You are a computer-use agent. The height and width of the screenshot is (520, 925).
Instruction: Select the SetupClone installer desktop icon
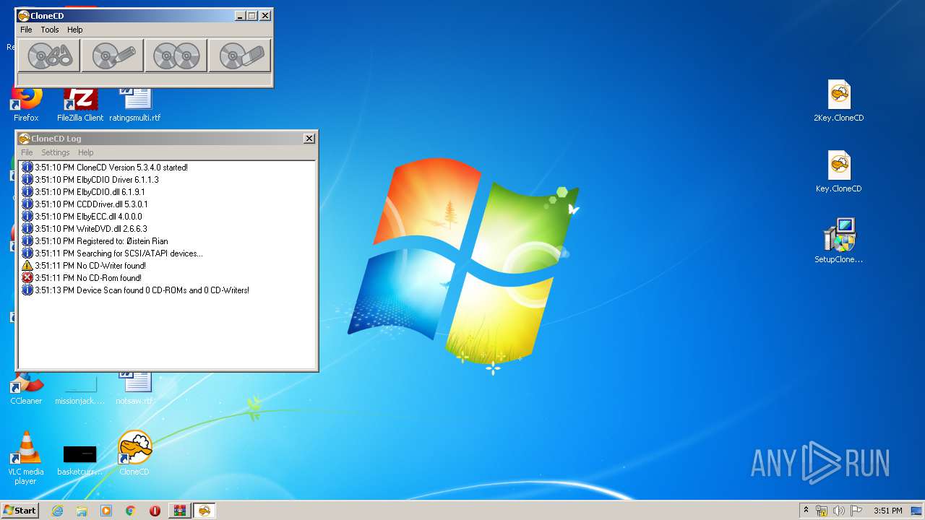pos(839,242)
